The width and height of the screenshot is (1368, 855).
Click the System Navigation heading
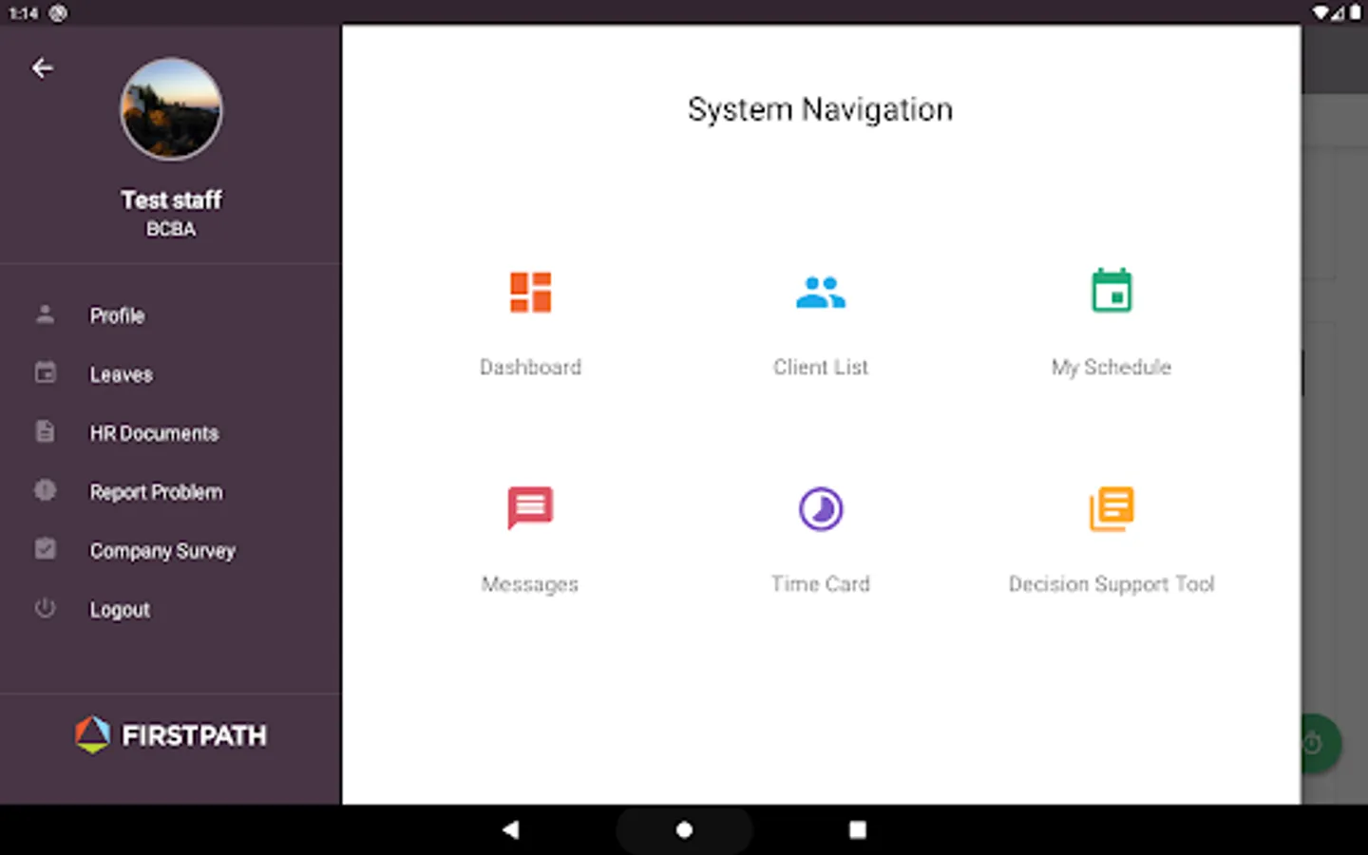[821, 110]
